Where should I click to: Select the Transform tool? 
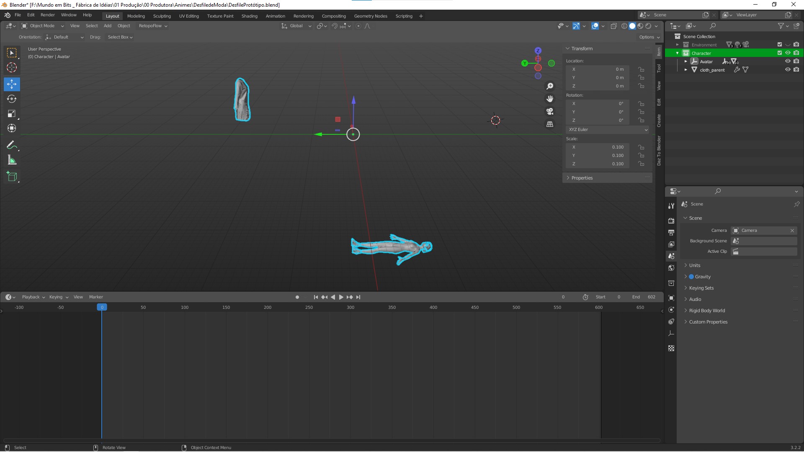[12, 128]
